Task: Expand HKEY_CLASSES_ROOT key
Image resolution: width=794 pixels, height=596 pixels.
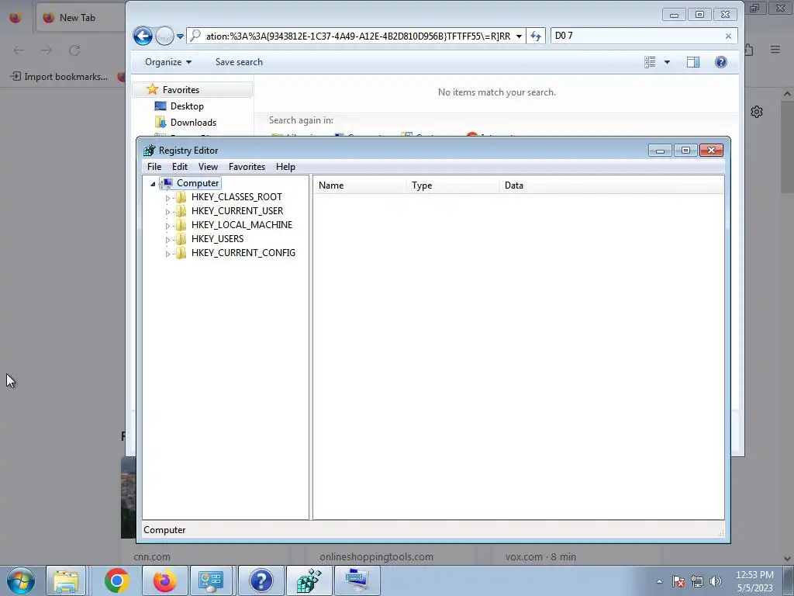Action: [167, 198]
